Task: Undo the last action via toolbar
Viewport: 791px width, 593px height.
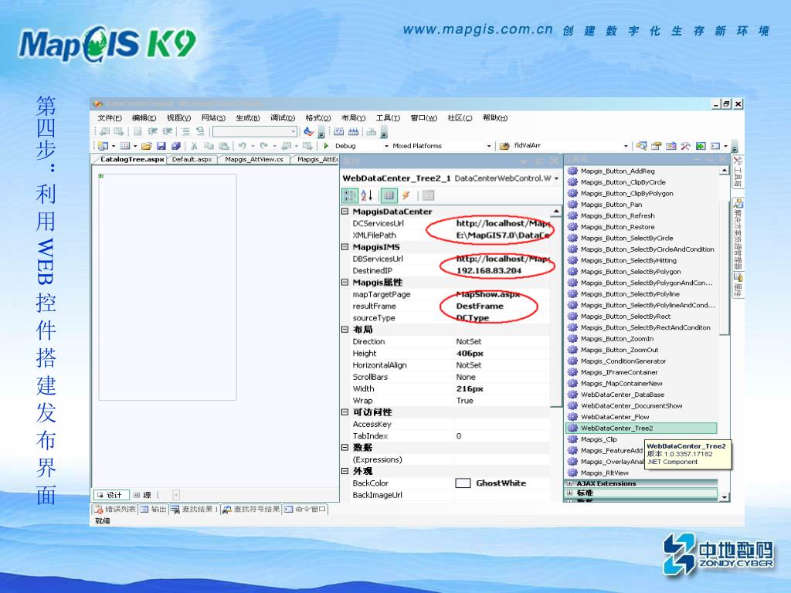Action: click(x=242, y=146)
